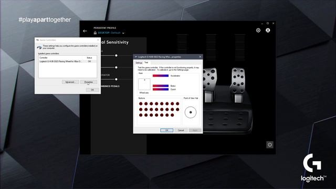Click the accelerator sensitivity slider handle
The width and height of the screenshot is (336, 189).
116,79
